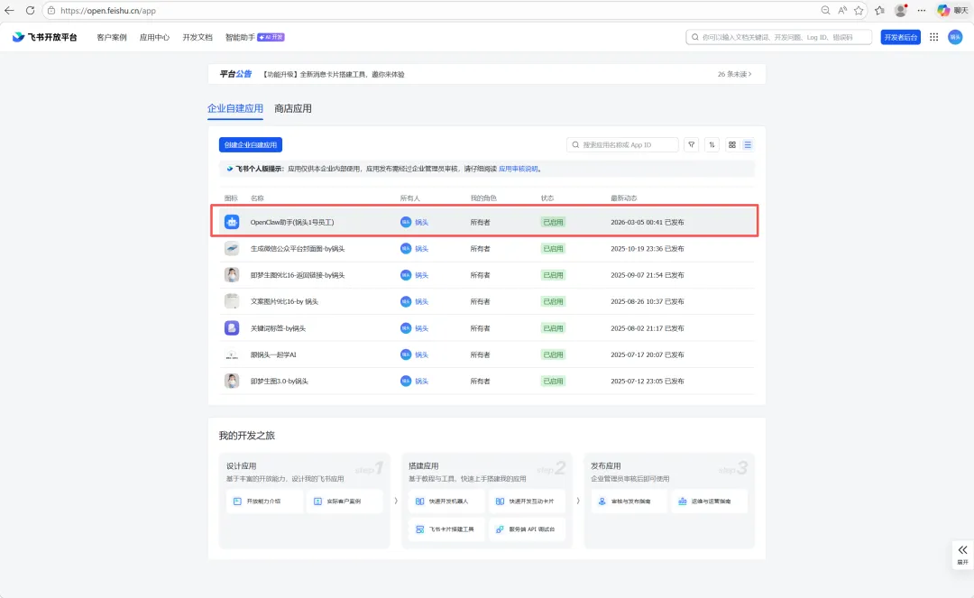Open app 跟锅头一起学AI
This screenshot has width=974, height=598.
[x=273, y=354]
